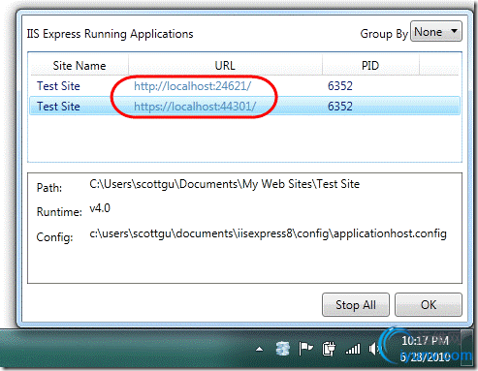Click the OK button
478x371 pixels.
429,304
